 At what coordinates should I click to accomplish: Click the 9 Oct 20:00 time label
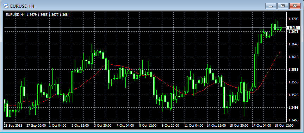pos(170,126)
